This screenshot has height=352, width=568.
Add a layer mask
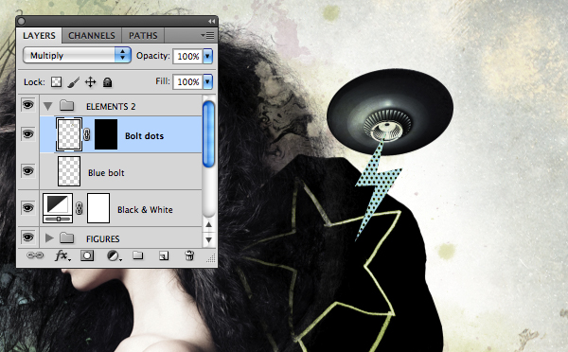[87, 255]
